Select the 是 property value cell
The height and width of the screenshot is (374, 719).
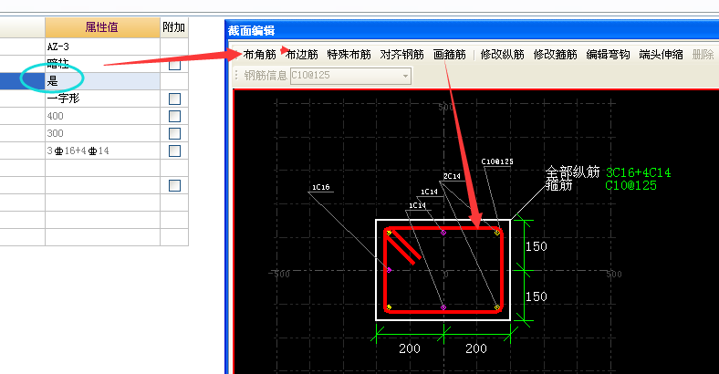tap(102, 81)
